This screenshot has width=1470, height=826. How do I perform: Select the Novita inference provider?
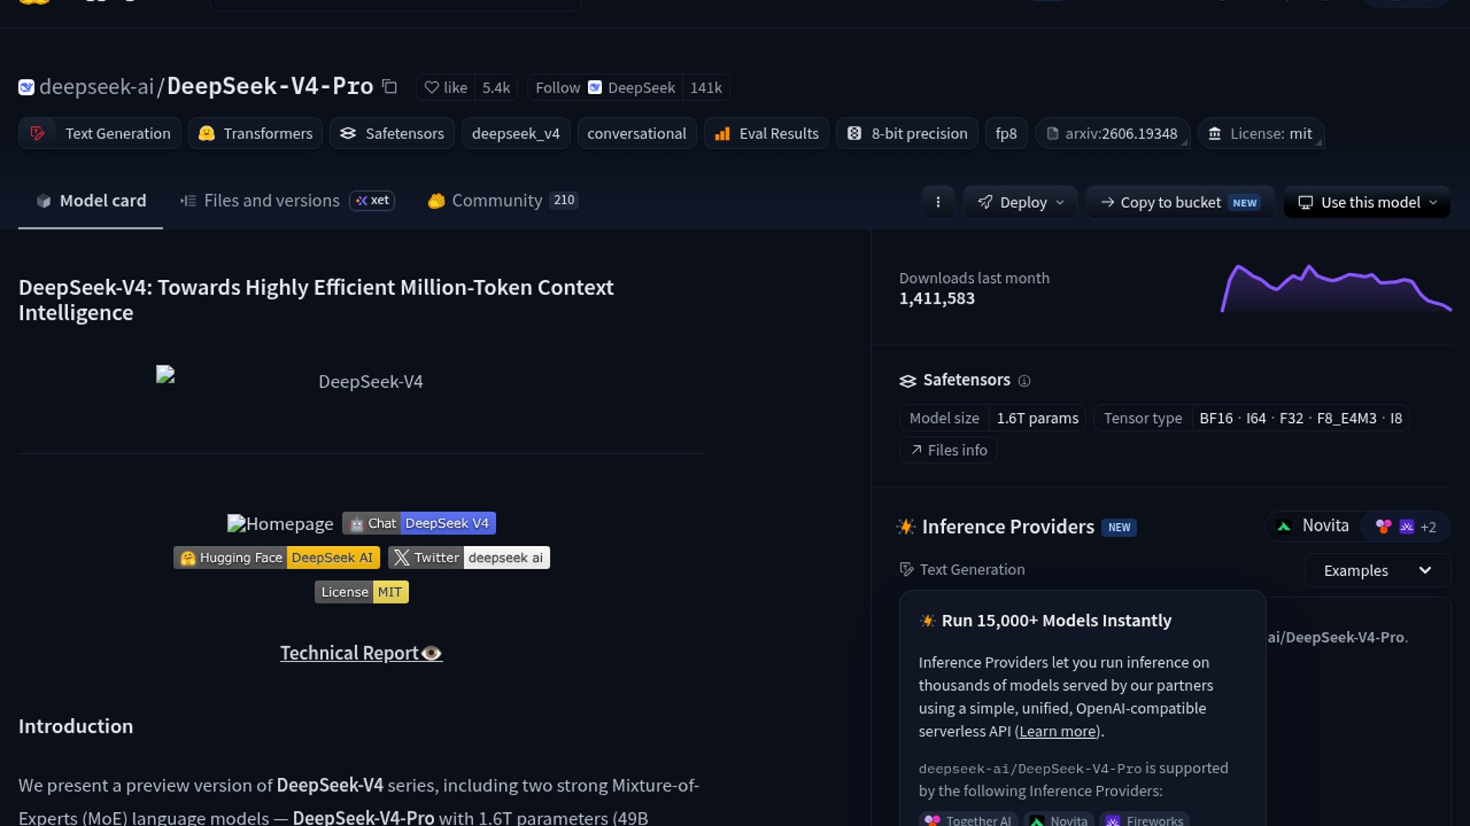[1313, 525]
